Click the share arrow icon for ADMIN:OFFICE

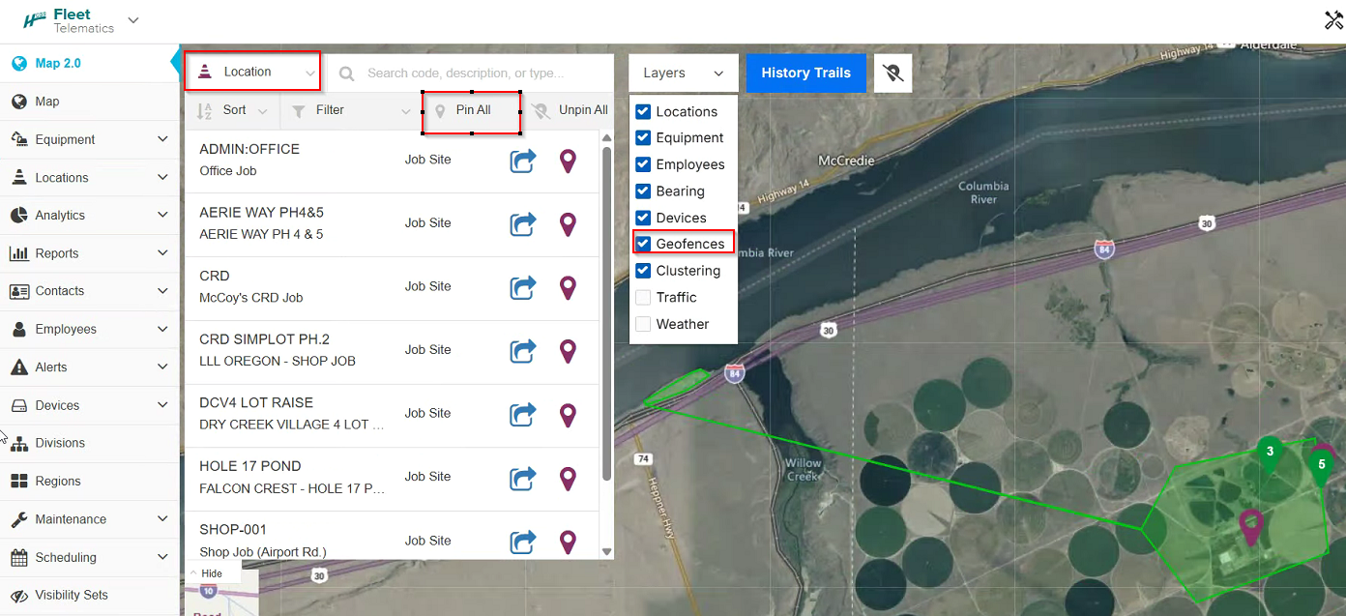click(x=523, y=161)
